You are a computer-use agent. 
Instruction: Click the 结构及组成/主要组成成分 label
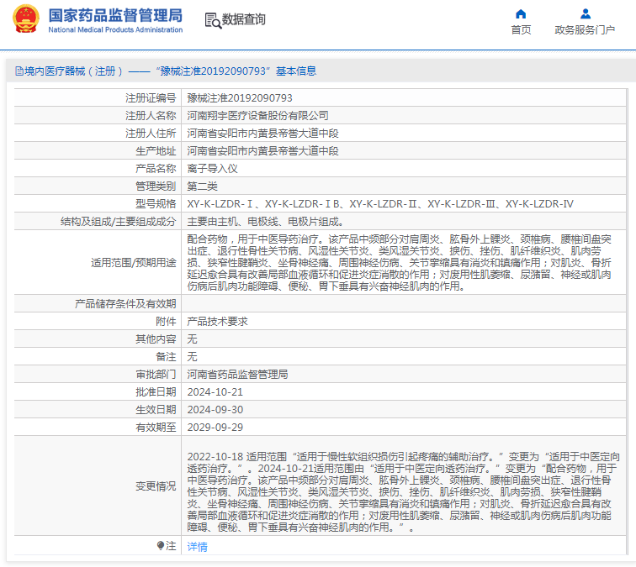point(118,222)
